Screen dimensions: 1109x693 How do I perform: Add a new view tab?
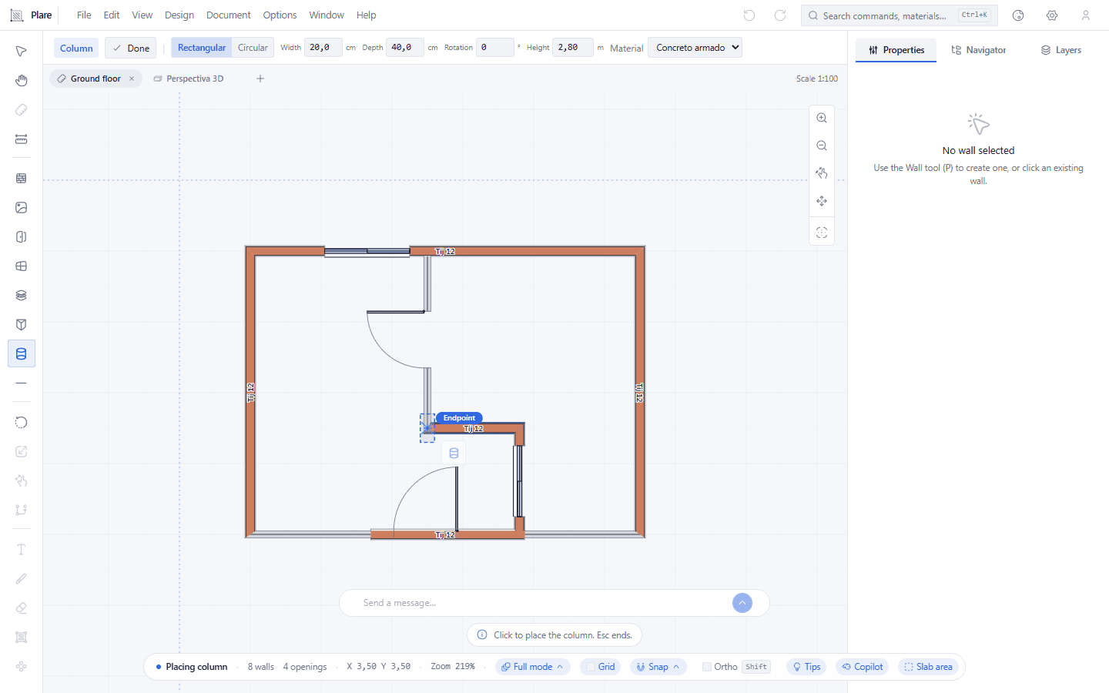260,79
